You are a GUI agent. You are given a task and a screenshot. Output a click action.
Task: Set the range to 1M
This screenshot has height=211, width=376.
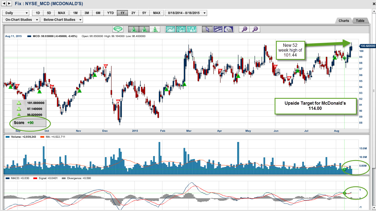pyautogui.click(x=75, y=13)
